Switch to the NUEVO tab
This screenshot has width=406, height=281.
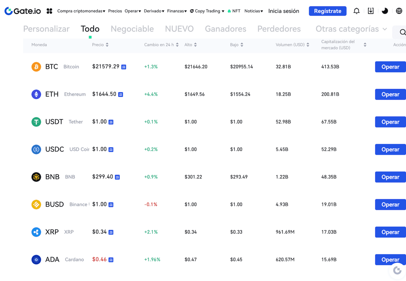click(x=179, y=29)
